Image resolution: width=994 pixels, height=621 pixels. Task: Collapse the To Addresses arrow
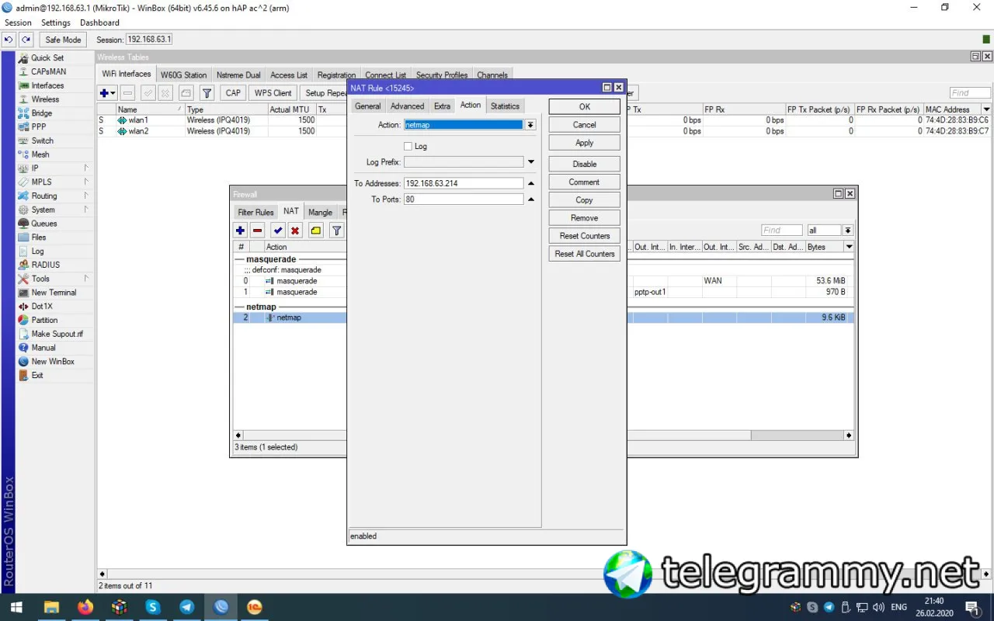pyautogui.click(x=531, y=184)
